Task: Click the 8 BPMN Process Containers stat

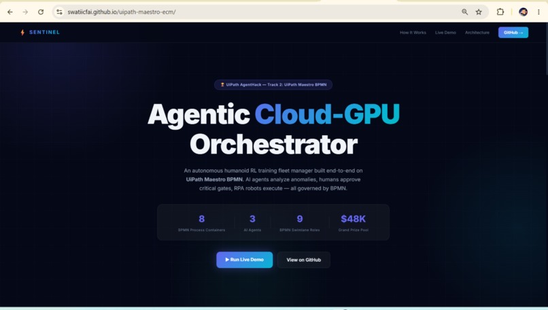Action: [x=202, y=222]
